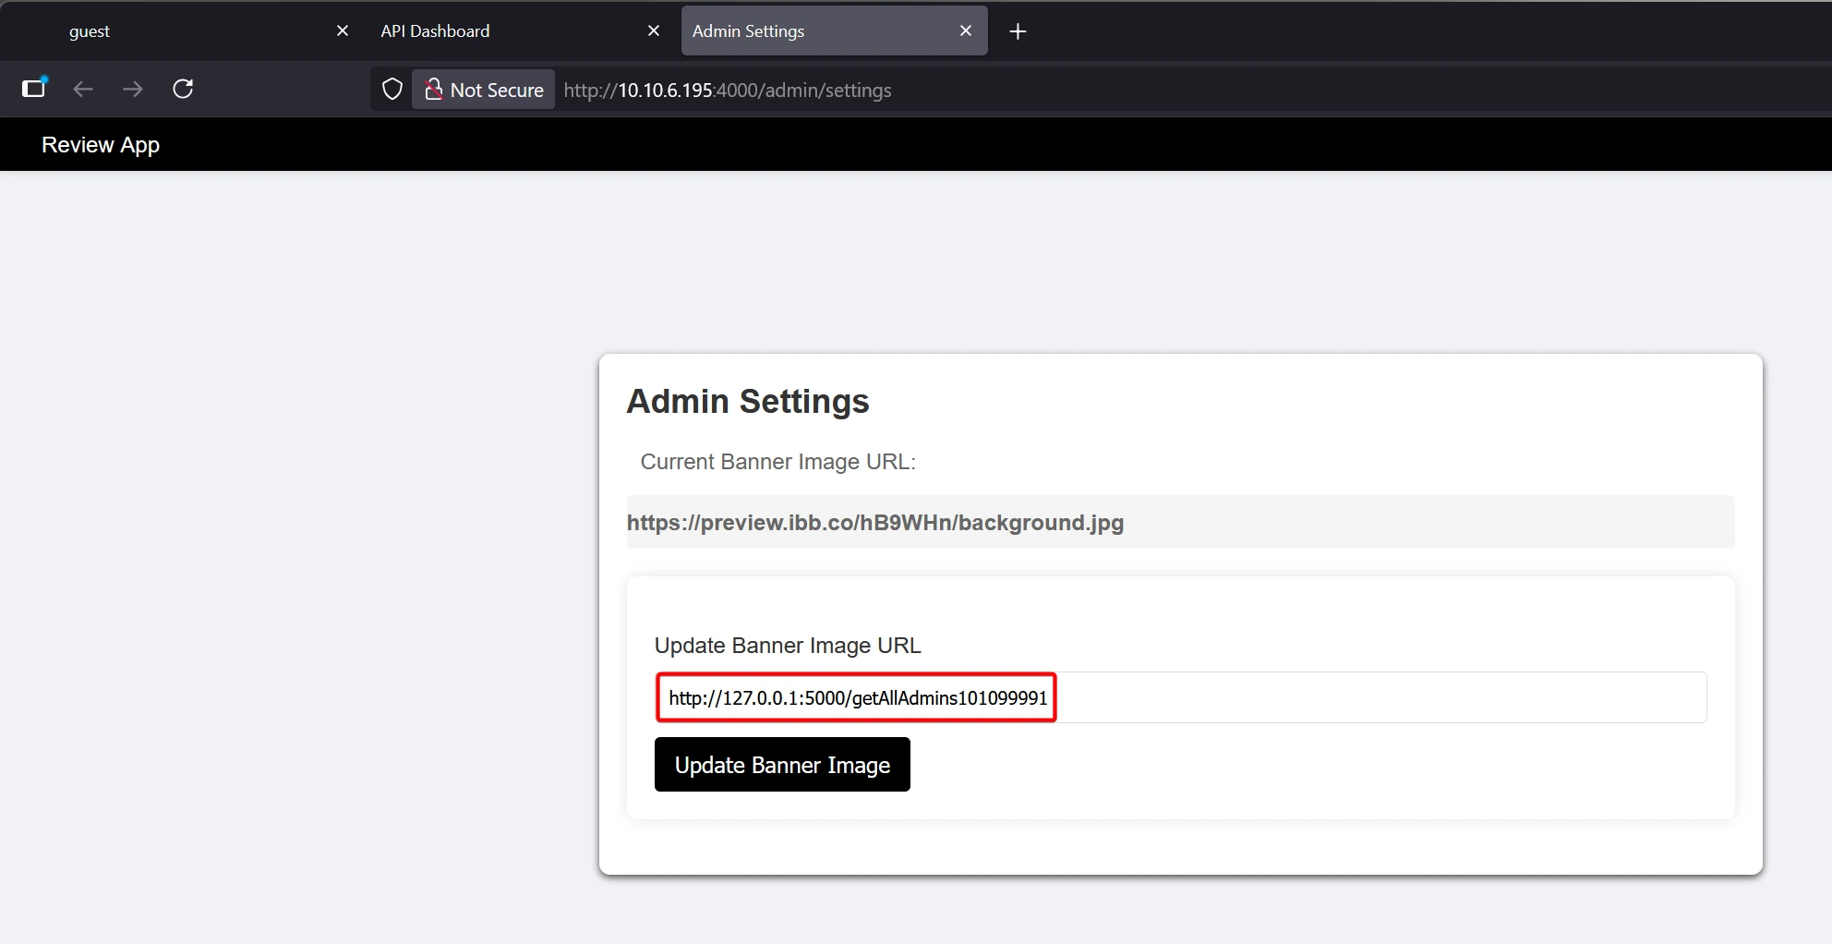Screen dimensions: 1832x944
Task: Open the tracking protection shield icon
Action: tap(392, 90)
